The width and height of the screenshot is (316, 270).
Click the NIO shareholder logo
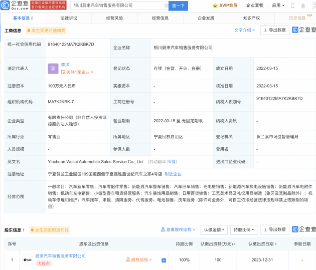(28, 260)
